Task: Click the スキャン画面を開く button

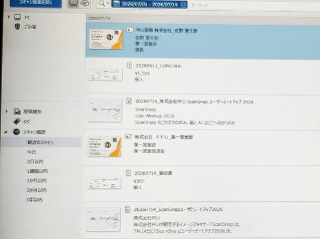Action: (36, 3)
